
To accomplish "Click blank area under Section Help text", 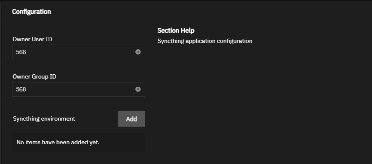I will pos(261,100).
